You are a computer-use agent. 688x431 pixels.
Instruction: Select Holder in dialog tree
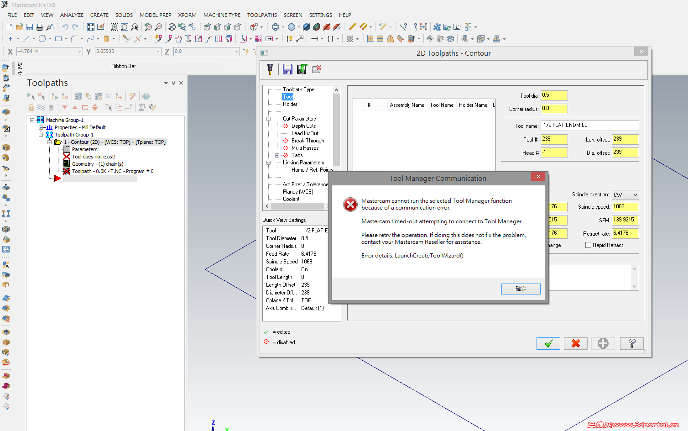pos(290,104)
